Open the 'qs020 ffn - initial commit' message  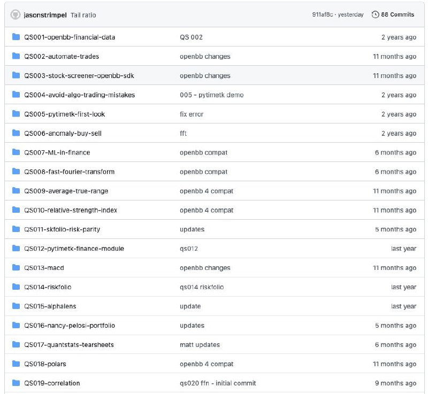pyautogui.click(x=218, y=383)
